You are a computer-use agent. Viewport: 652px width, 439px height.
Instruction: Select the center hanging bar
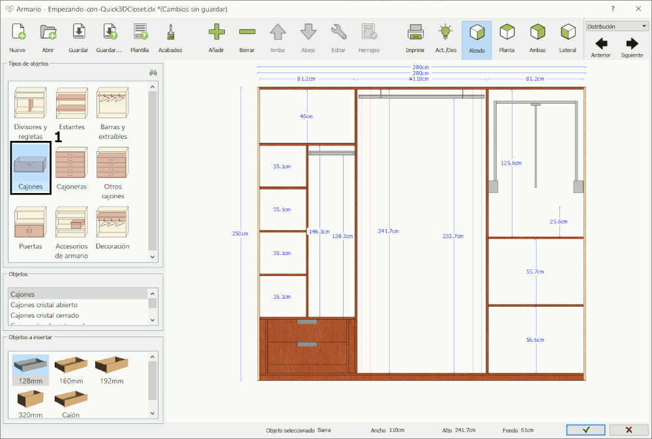coord(422,97)
